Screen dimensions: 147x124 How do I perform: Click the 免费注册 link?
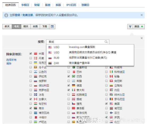click(28, 15)
